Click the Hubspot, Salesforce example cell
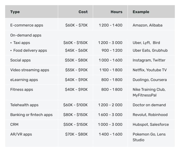 pyautogui.click(x=151, y=124)
